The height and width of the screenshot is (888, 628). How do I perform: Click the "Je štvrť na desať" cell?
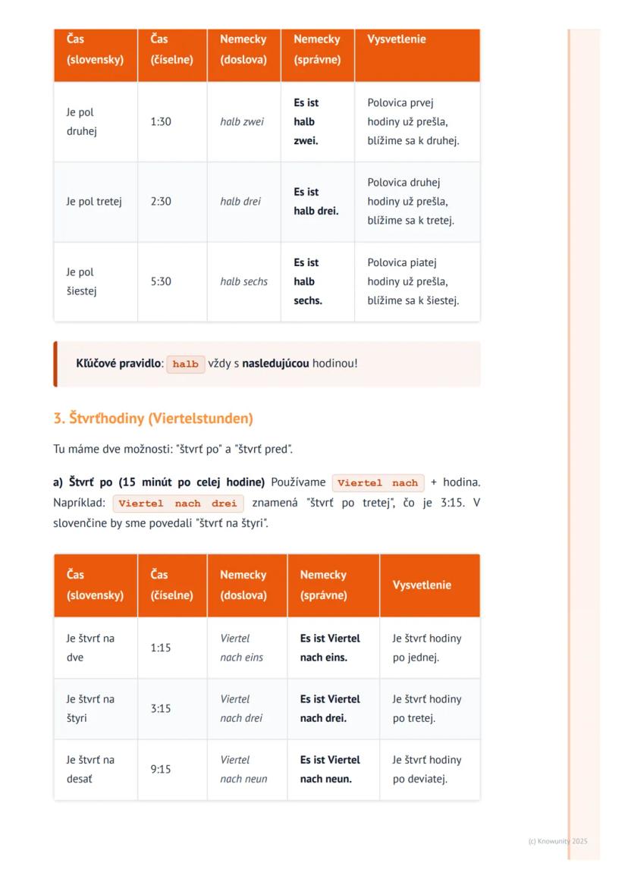pos(90,769)
